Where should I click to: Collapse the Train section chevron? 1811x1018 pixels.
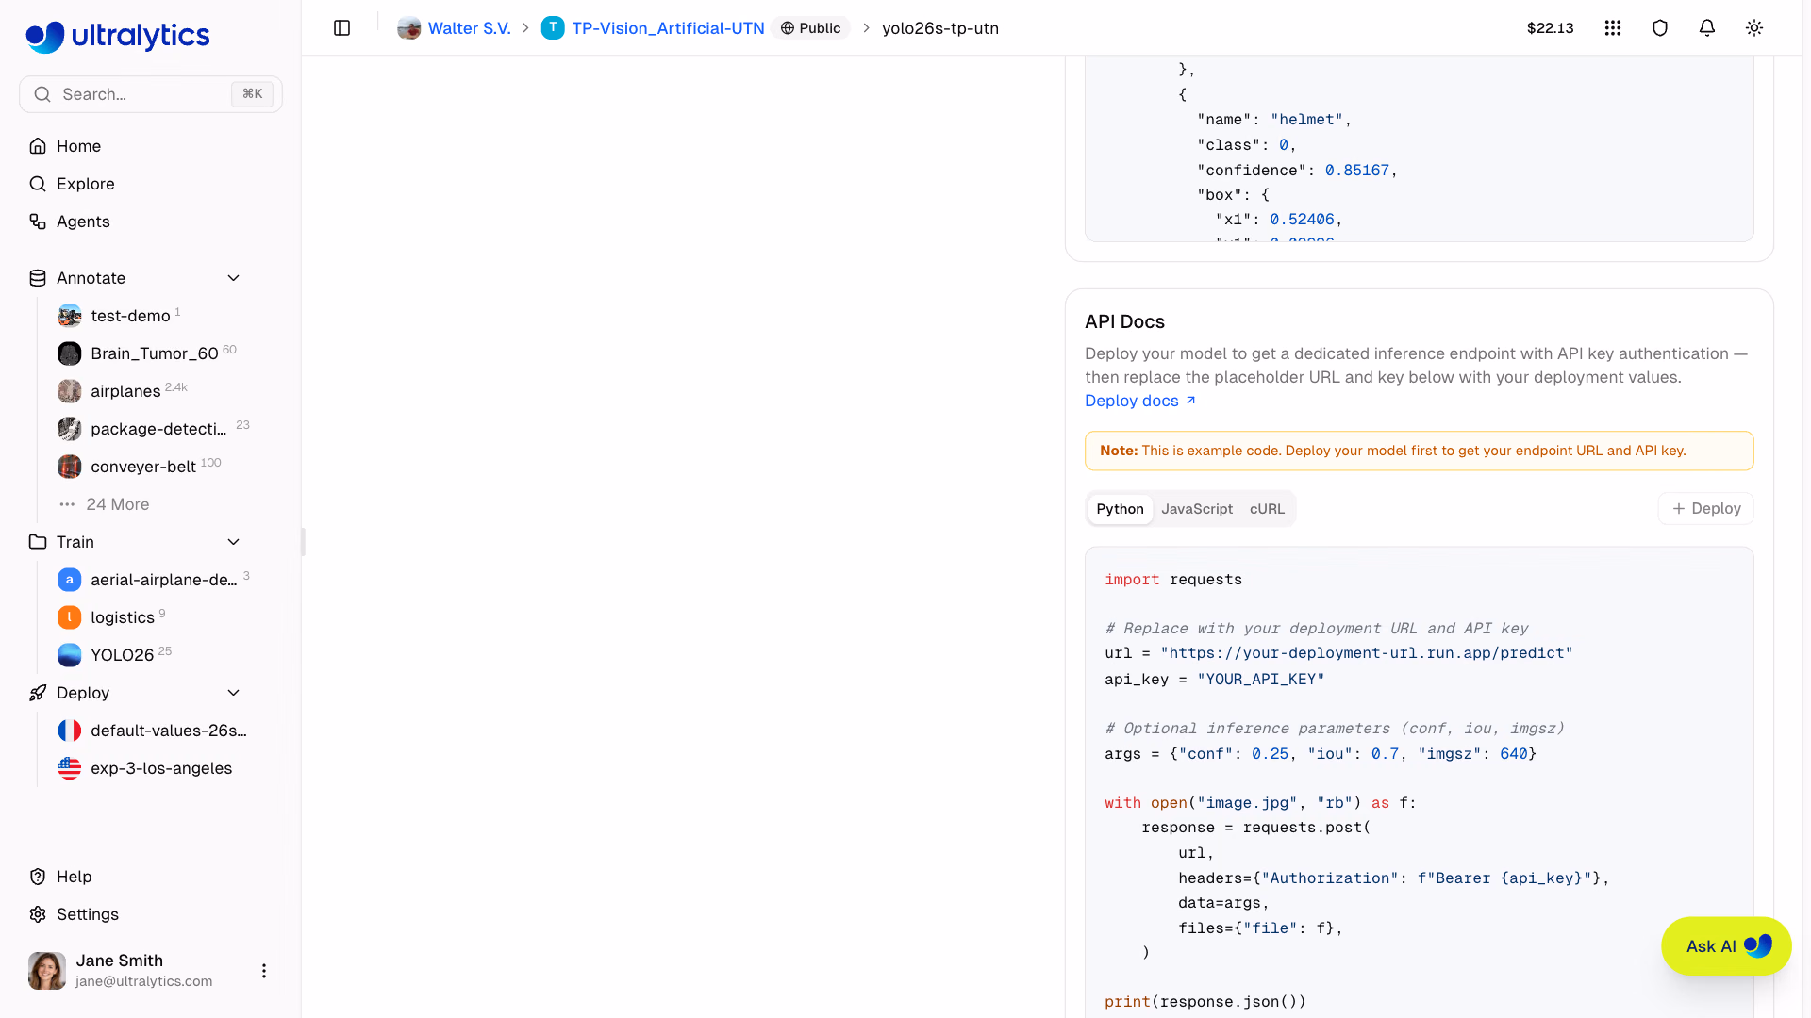pos(234,542)
